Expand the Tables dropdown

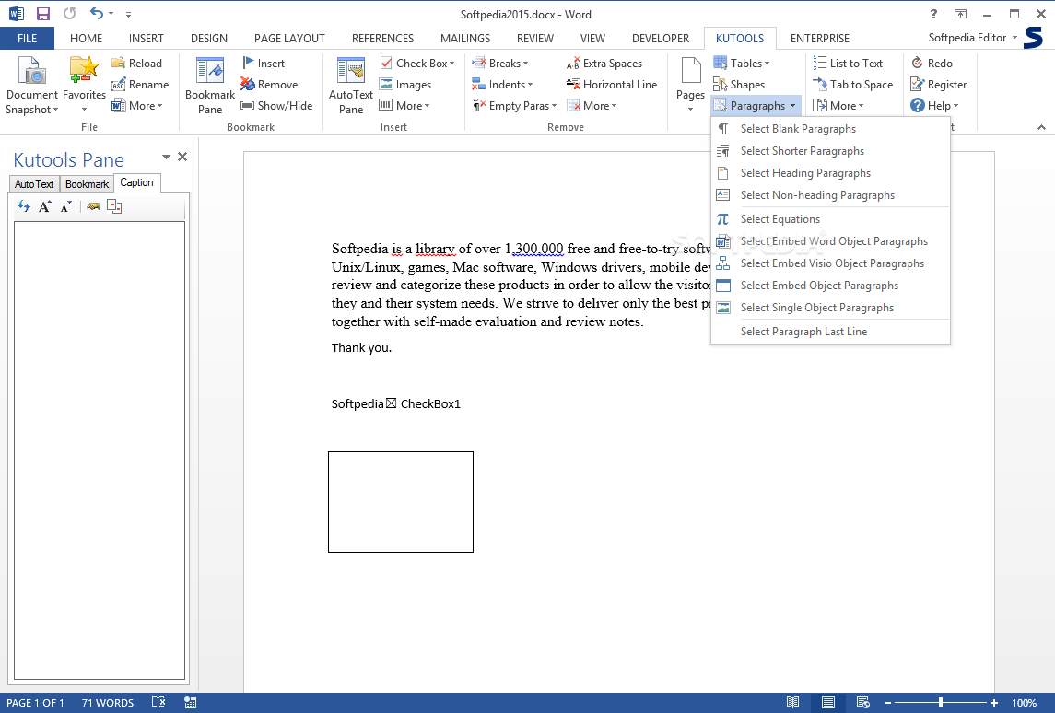[767, 64]
